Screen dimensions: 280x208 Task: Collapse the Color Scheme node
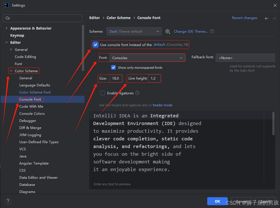(11, 71)
